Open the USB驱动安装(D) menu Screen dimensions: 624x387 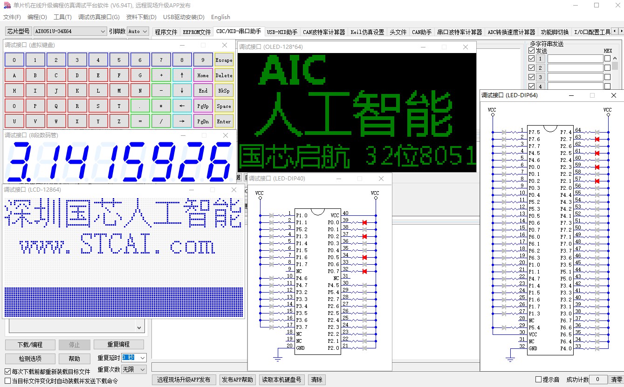(184, 17)
